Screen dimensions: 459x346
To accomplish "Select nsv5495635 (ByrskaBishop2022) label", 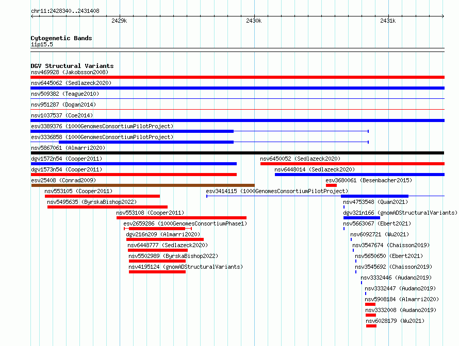I will tap(92, 202).
